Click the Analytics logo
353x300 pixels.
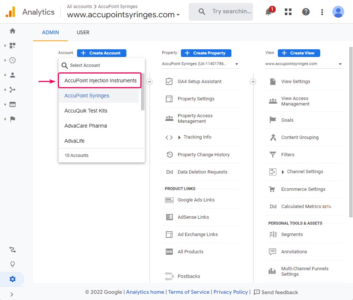click(11, 12)
